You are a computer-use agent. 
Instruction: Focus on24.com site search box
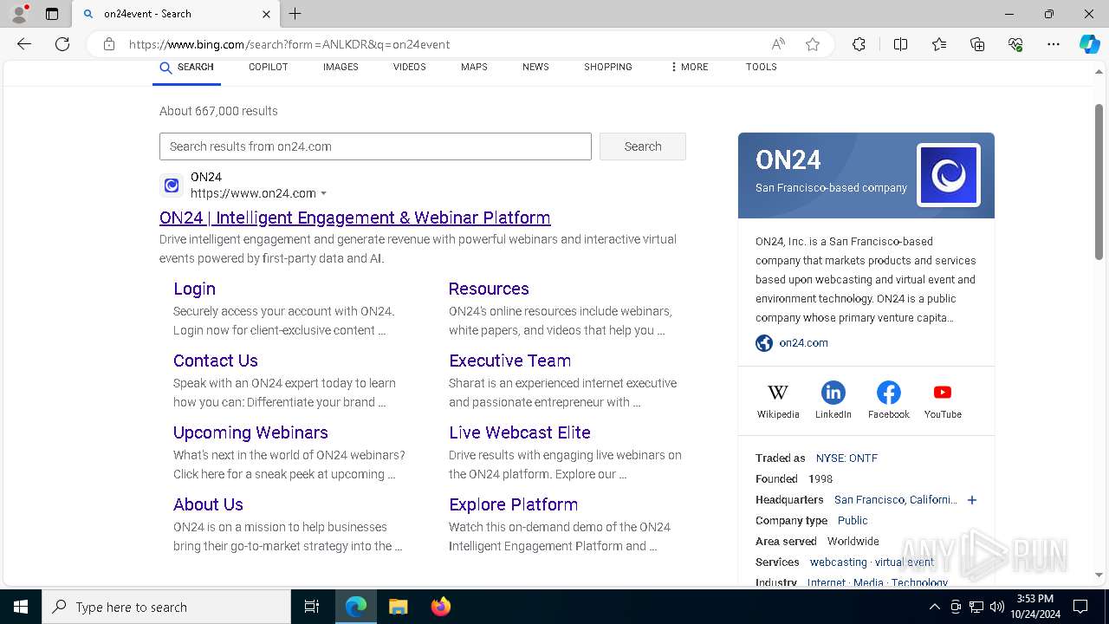coord(375,146)
